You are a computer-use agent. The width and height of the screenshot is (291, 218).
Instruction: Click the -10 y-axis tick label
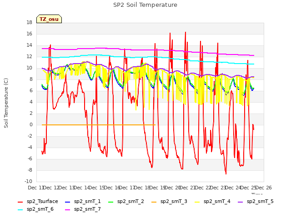[x=28, y=181]
